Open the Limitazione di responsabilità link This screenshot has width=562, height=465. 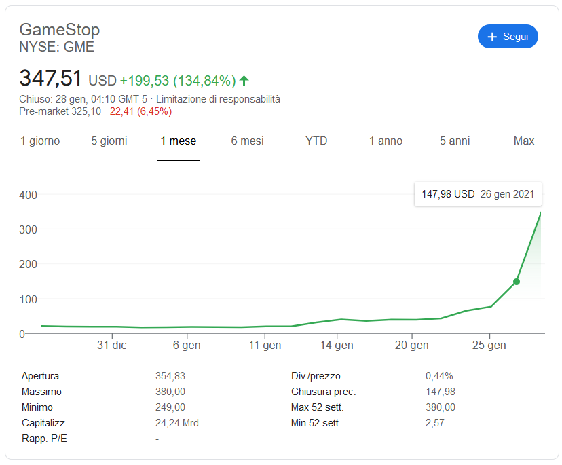click(x=218, y=99)
